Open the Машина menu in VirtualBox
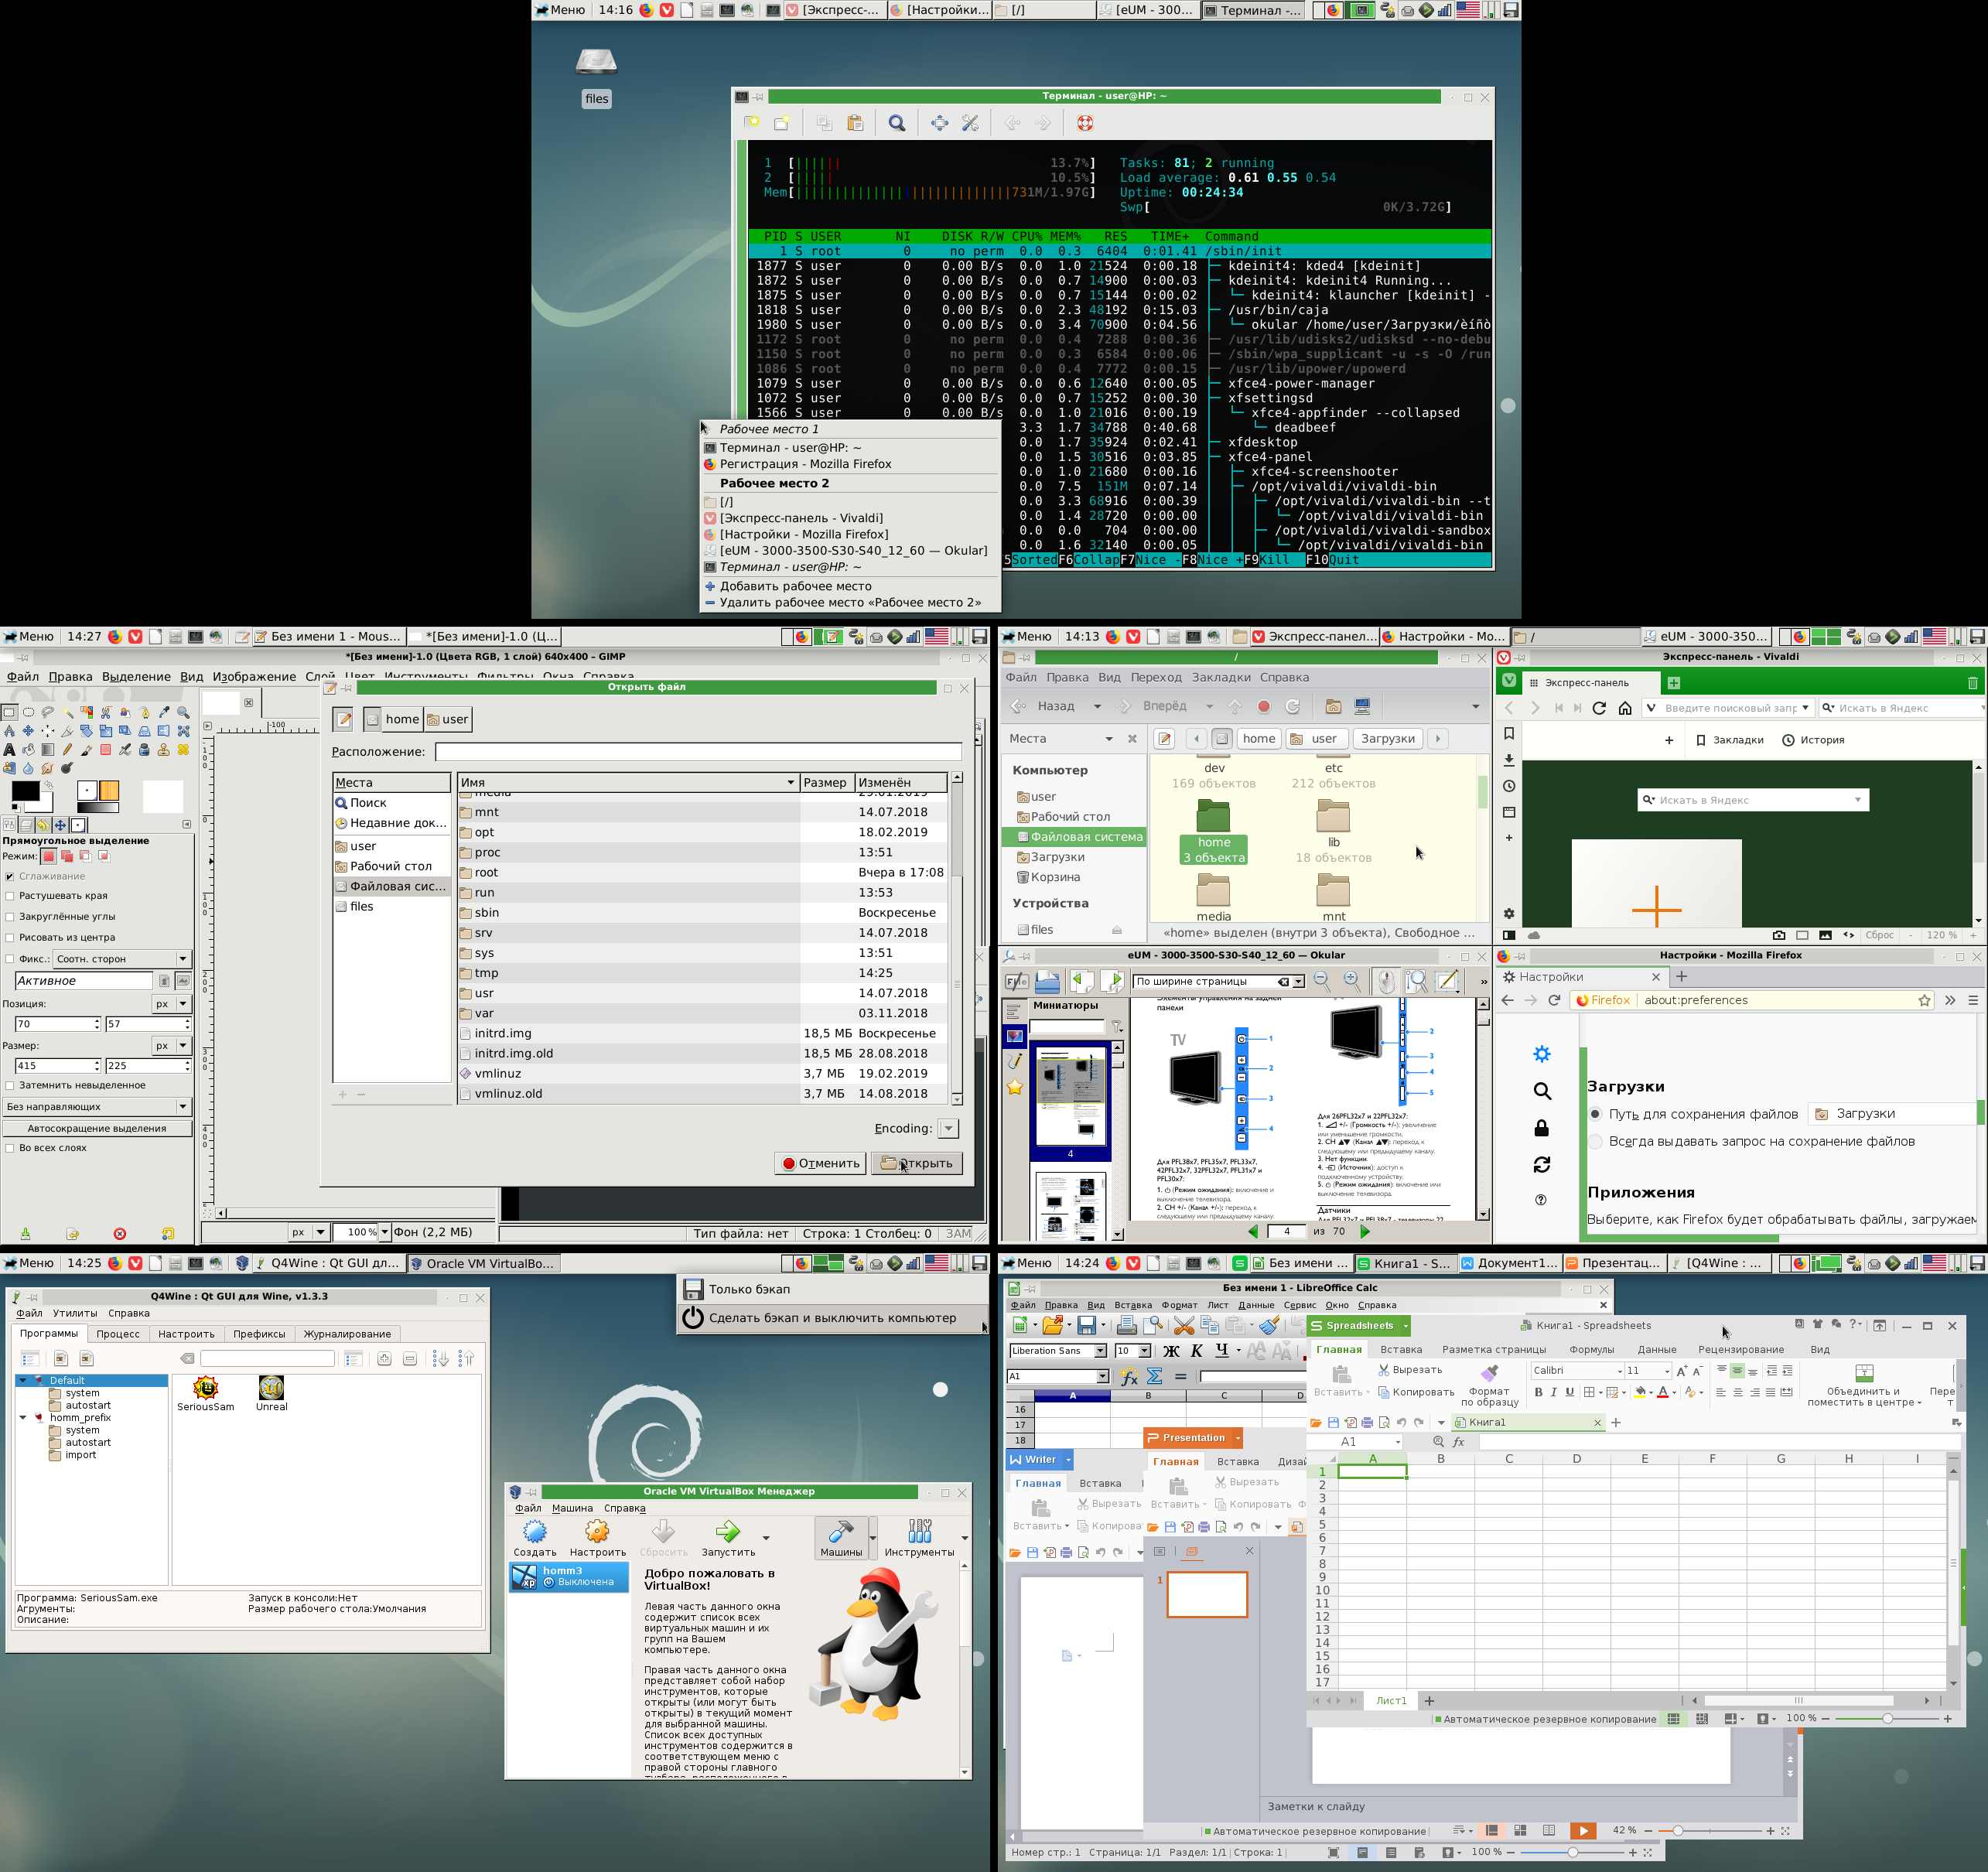Viewport: 1988px width, 1872px height. pyautogui.click(x=572, y=1508)
